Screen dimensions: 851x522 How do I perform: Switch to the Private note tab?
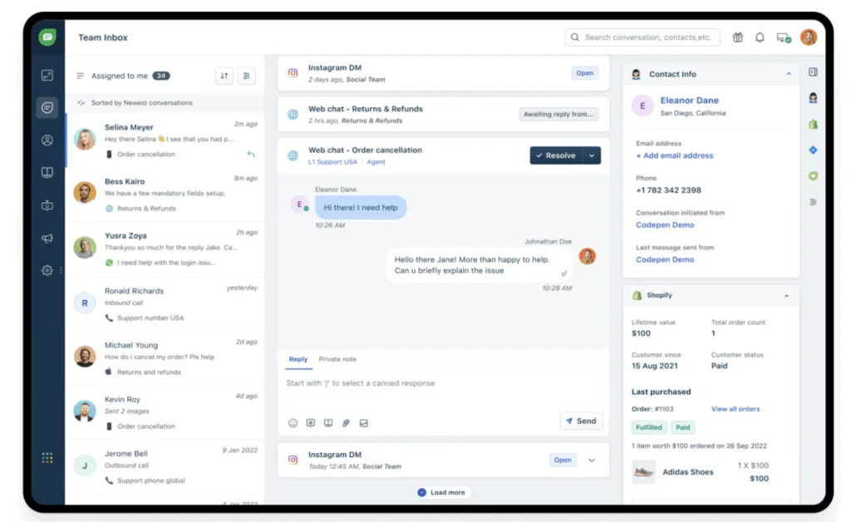click(337, 359)
